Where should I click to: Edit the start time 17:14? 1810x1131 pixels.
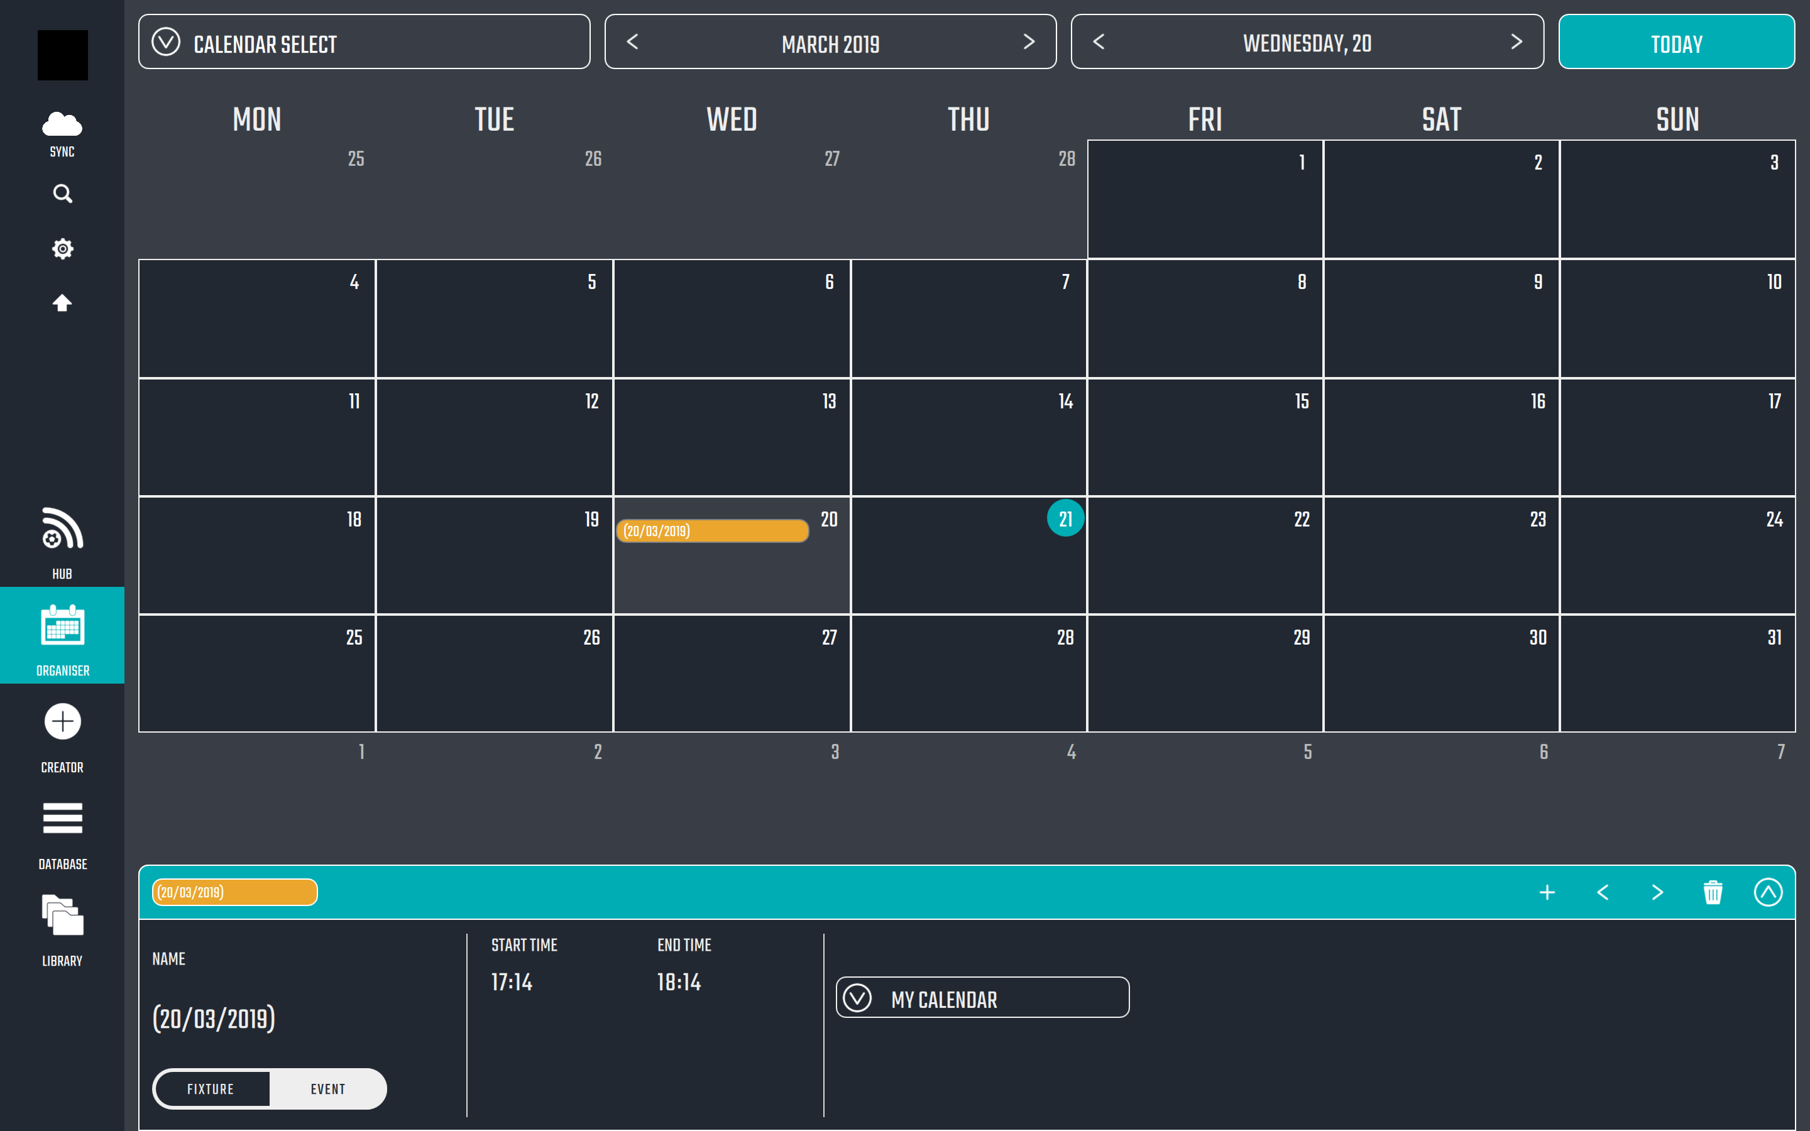512,982
